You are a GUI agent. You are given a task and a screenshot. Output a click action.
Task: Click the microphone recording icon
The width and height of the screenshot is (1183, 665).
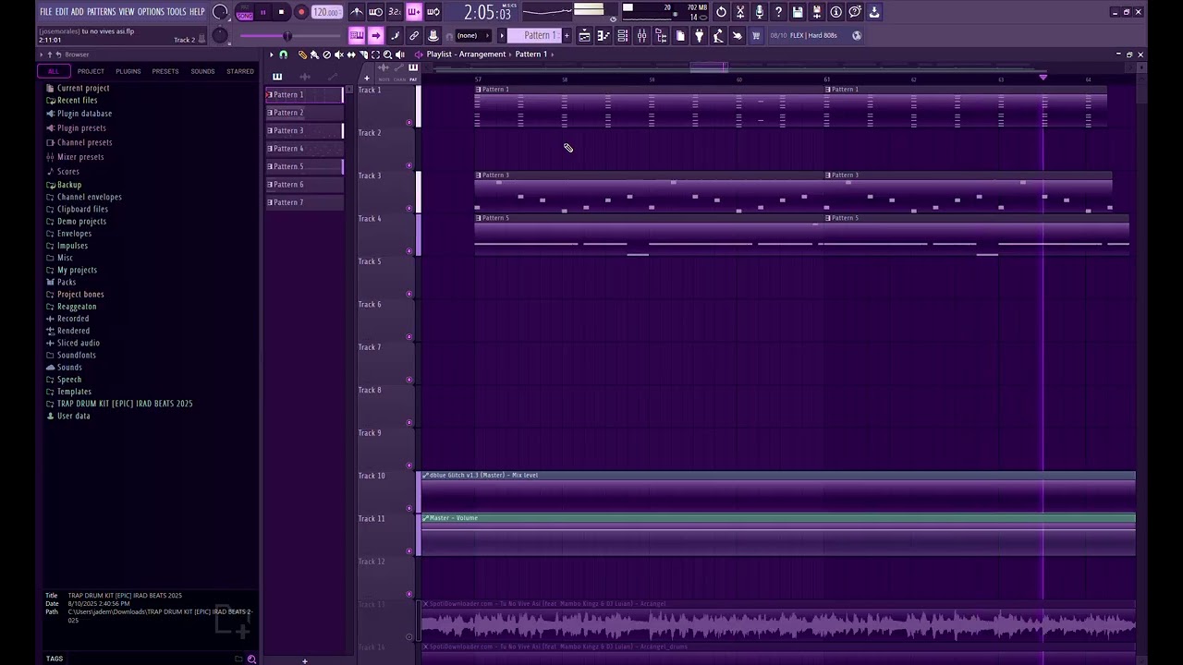760,12
